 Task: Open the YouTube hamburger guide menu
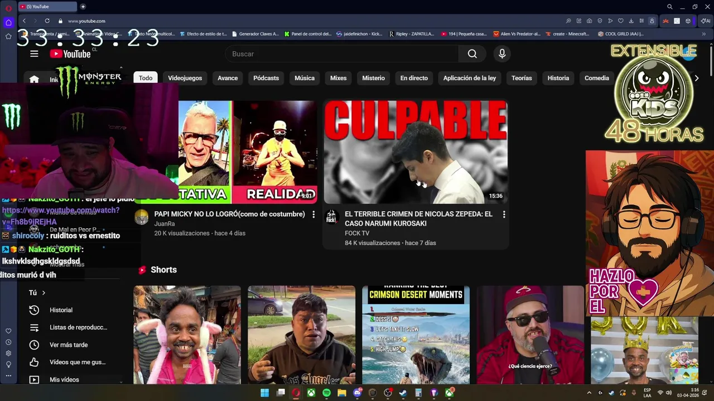34,53
